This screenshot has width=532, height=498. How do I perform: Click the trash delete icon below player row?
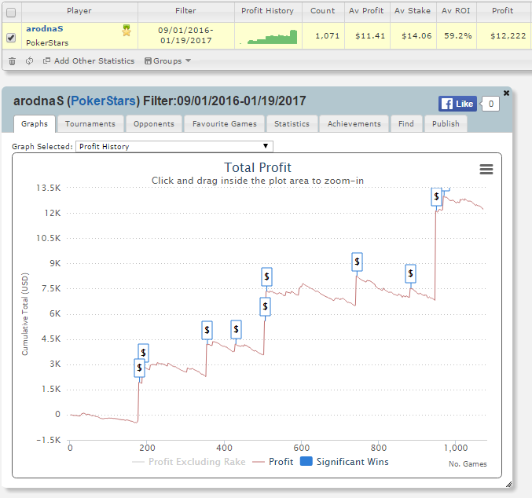[x=13, y=61]
